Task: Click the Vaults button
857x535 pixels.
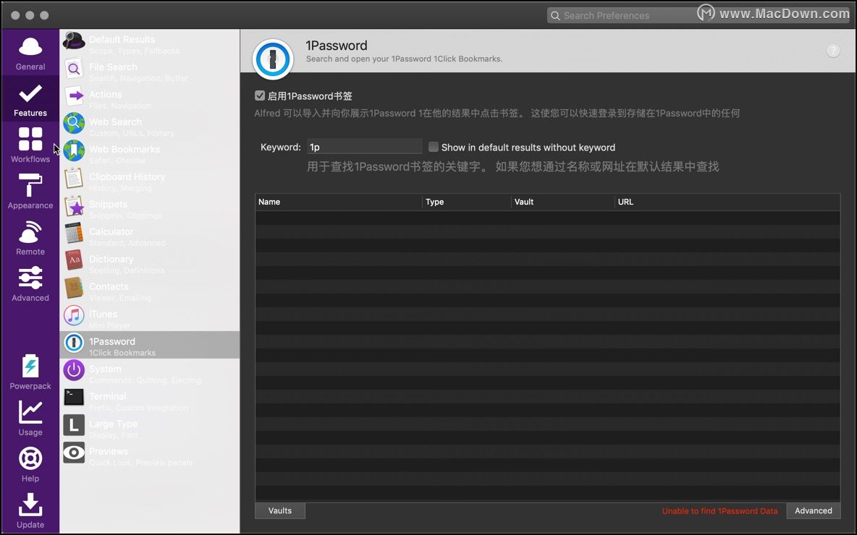Action: pos(280,510)
